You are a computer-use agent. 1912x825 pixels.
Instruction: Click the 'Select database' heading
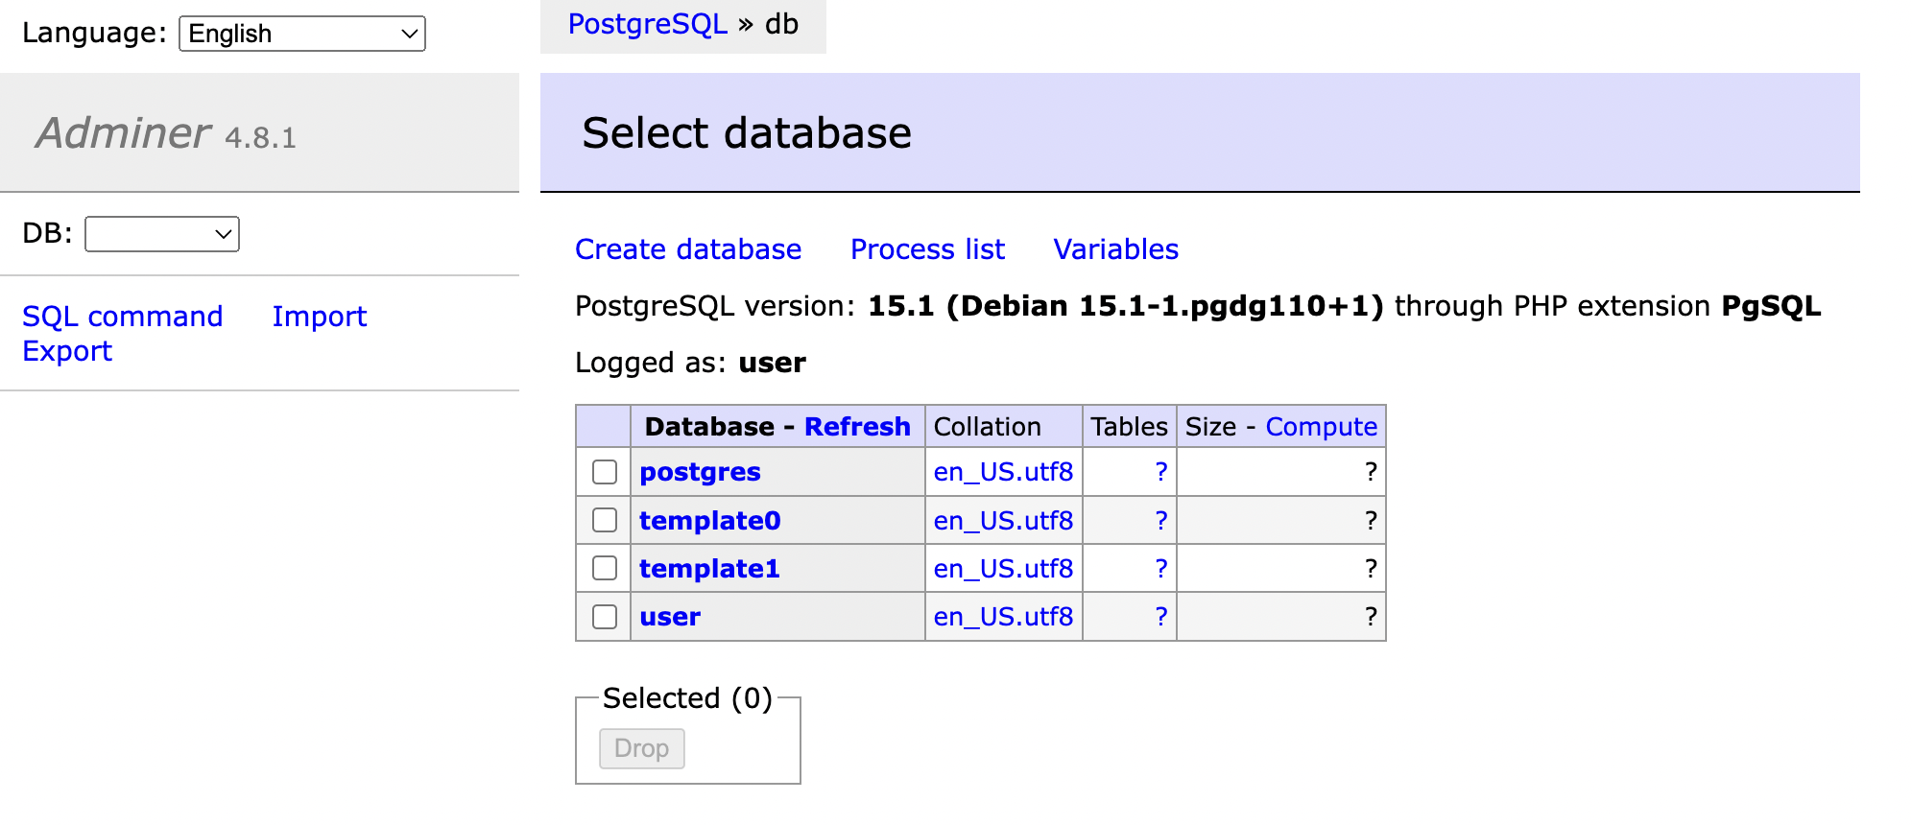[747, 132]
